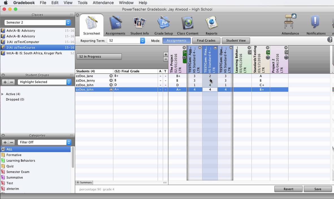Open the Attendance menu in menu bar

(103, 3)
